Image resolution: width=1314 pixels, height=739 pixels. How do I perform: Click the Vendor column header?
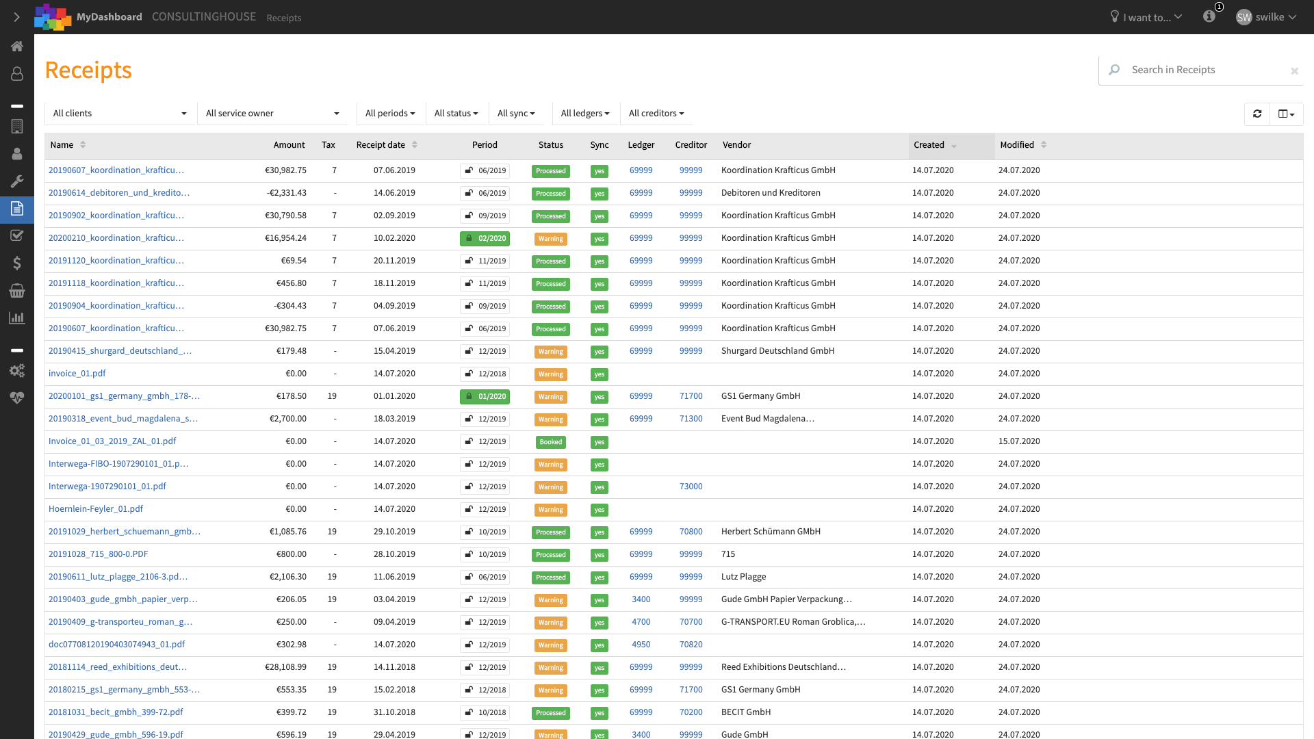(736, 145)
